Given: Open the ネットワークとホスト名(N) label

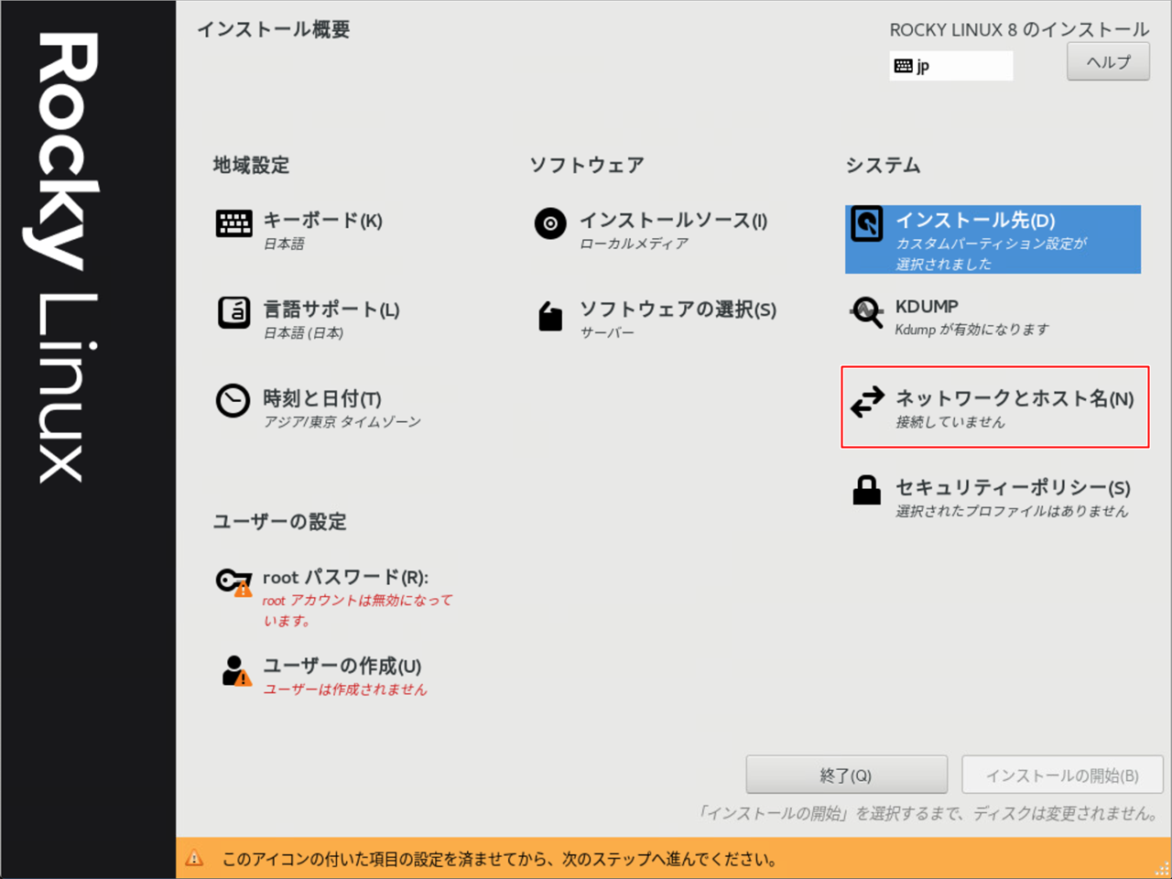Looking at the screenshot, I should [1014, 398].
